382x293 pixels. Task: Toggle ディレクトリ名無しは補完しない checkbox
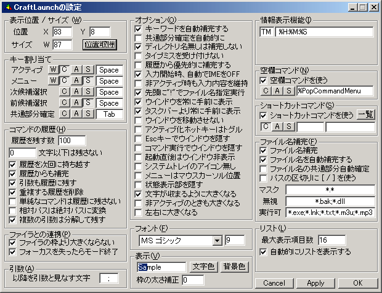click(x=138, y=47)
